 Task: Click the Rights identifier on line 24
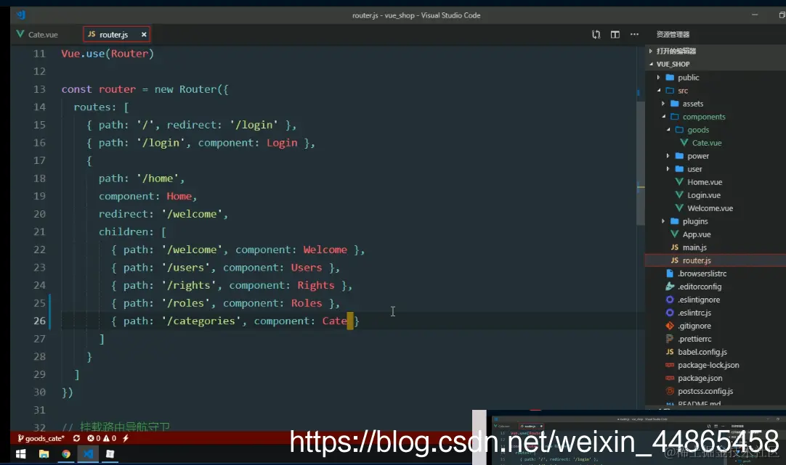pos(315,285)
